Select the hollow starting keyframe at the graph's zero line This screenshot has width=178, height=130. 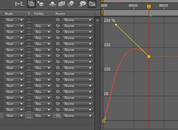tap(104, 121)
